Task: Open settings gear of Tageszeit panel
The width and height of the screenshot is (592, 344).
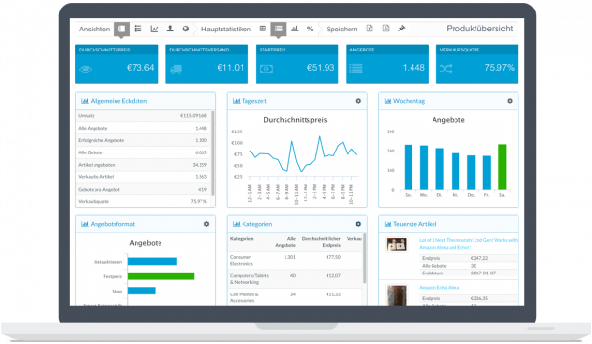Action: click(358, 101)
